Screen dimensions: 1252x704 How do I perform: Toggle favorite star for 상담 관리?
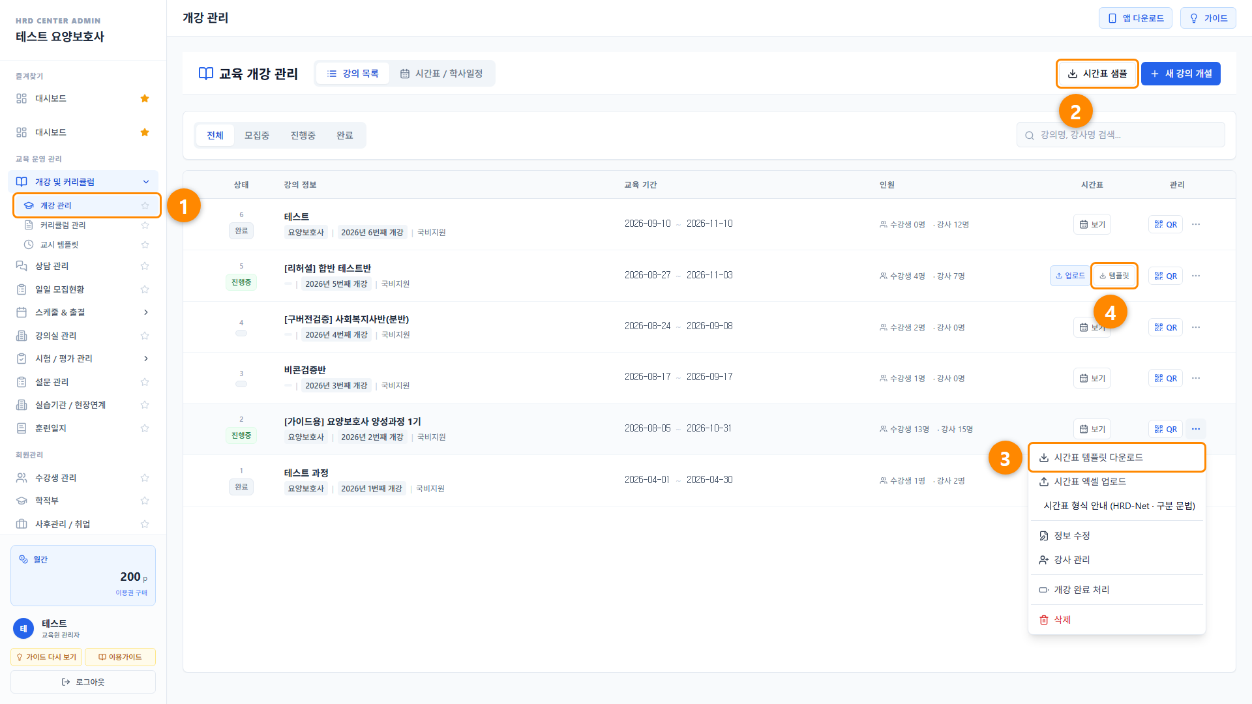pyautogui.click(x=145, y=266)
